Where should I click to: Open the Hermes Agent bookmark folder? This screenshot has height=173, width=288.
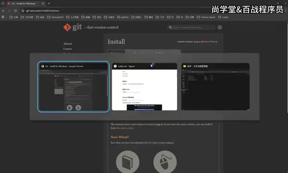206,17
